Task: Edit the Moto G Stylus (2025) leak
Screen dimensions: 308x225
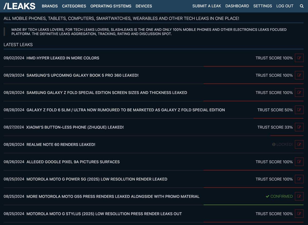Action: point(299,214)
